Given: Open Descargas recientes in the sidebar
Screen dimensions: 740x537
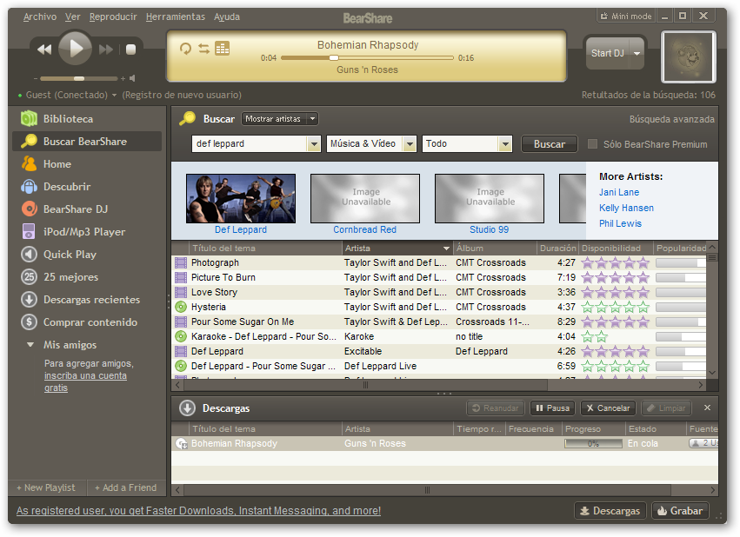Looking at the screenshot, I should pyautogui.click(x=91, y=300).
